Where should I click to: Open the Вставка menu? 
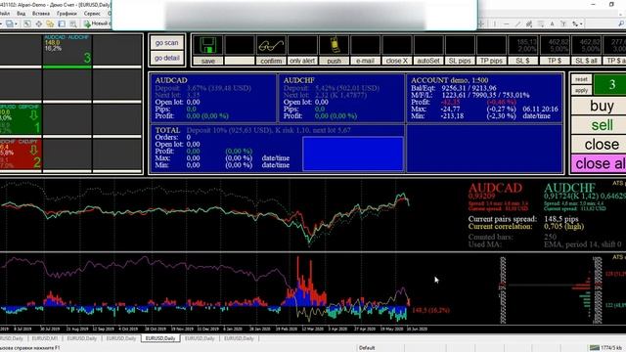(x=41, y=14)
